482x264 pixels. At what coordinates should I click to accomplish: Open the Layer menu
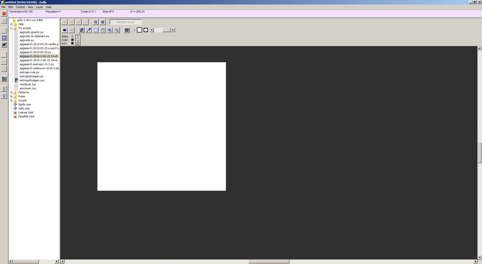click(x=39, y=7)
